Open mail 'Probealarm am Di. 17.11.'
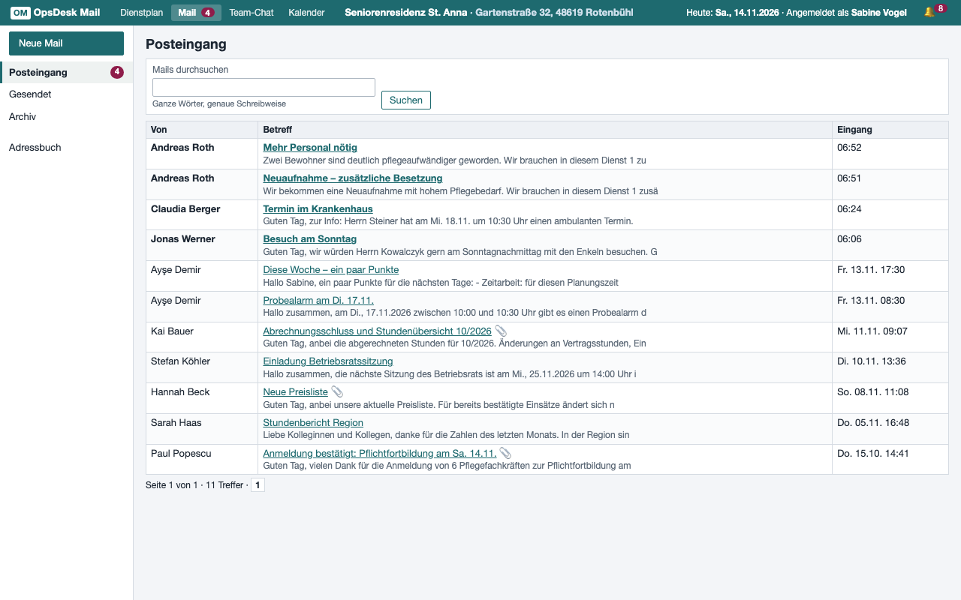The width and height of the screenshot is (961, 600). pyautogui.click(x=318, y=301)
